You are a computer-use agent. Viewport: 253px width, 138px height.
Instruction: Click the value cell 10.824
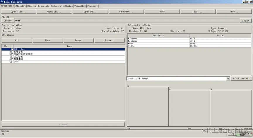point(220,46)
